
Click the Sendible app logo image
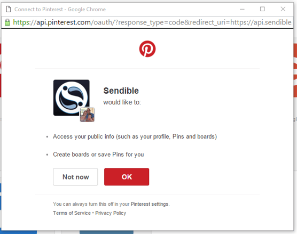click(72, 98)
